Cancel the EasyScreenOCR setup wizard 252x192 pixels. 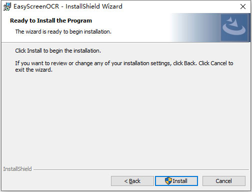[x=224, y=181]
